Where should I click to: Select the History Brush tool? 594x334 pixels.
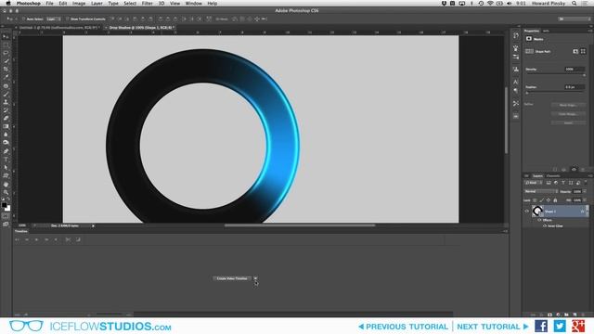(x=6, y=110)
